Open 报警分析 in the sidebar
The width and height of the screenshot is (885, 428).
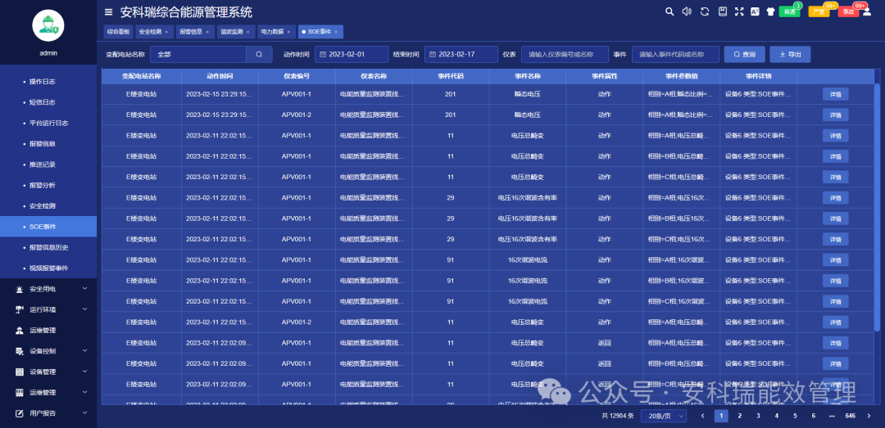[48, 186]
